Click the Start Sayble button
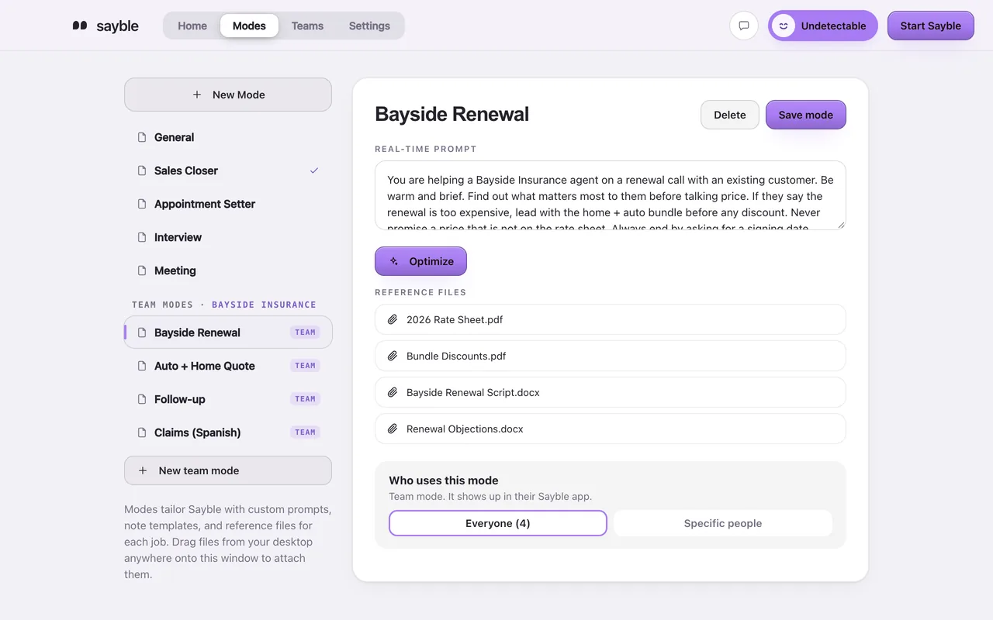This screenshot has height=620, width=993. click(931, 26)
